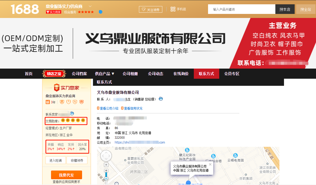Open the 公司档案 nav tab
Image resolution: width=316 pixels, height=185 pixels.
point(79,74)
